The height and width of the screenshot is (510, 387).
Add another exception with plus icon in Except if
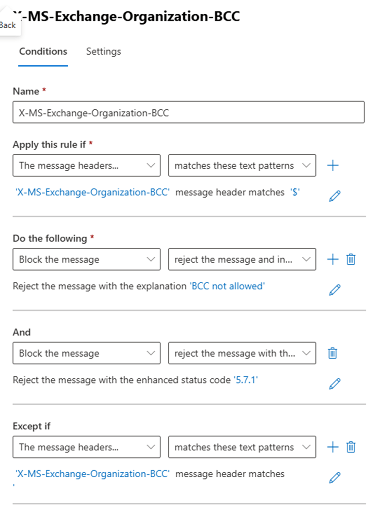coord(333,447)
